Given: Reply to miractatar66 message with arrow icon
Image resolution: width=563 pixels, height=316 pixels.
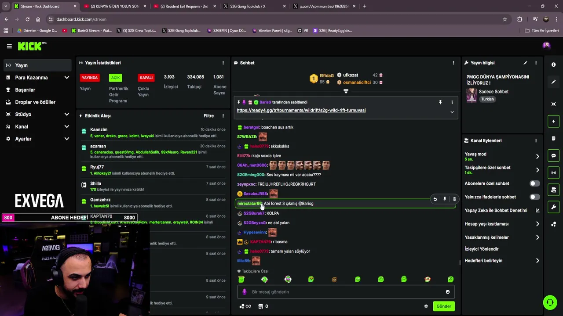Looking at the screenshot, I should tap(435, 199).
